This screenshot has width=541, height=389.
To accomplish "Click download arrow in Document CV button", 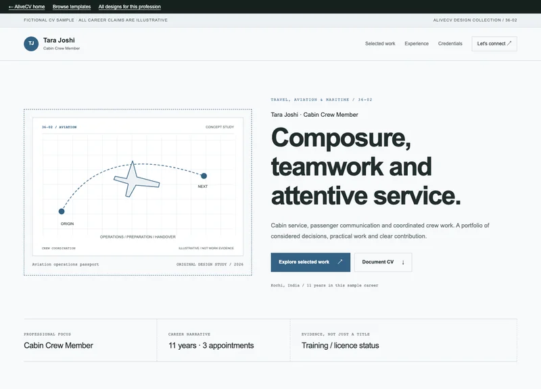I will [x=403, y=262].
